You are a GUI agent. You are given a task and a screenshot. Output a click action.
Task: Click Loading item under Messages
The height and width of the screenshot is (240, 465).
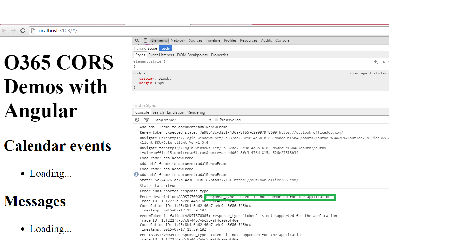[x=51, y=229]
